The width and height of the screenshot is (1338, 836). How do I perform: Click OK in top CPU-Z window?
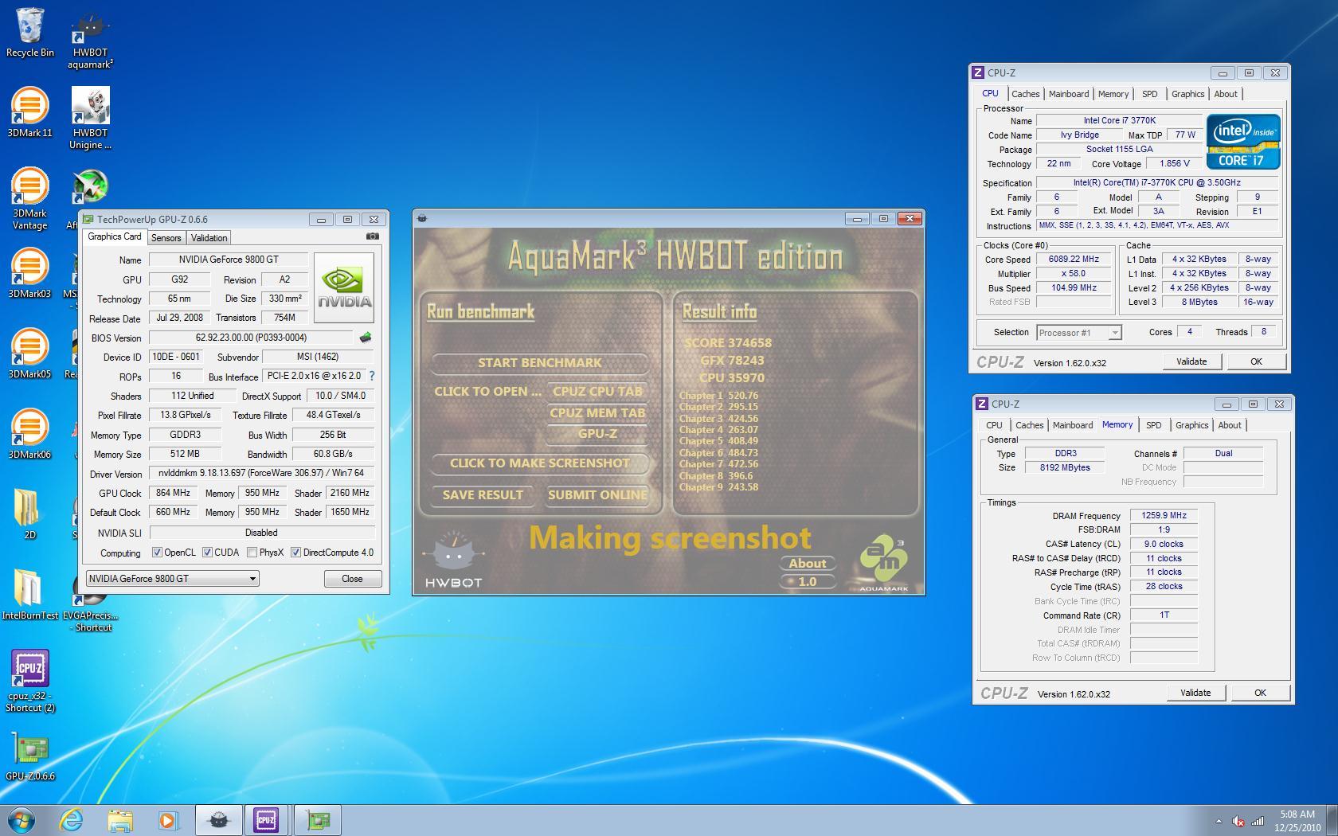[x=1256, y=361]
